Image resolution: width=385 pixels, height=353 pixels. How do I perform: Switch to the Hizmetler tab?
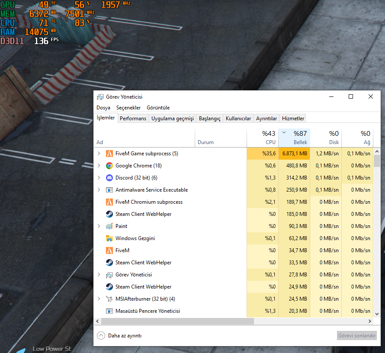pos(293,119)
